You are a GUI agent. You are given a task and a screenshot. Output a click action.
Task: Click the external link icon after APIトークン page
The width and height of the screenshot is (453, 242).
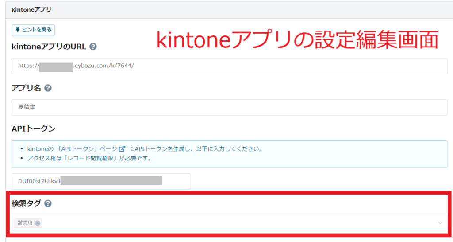click(x=122, y=149)
